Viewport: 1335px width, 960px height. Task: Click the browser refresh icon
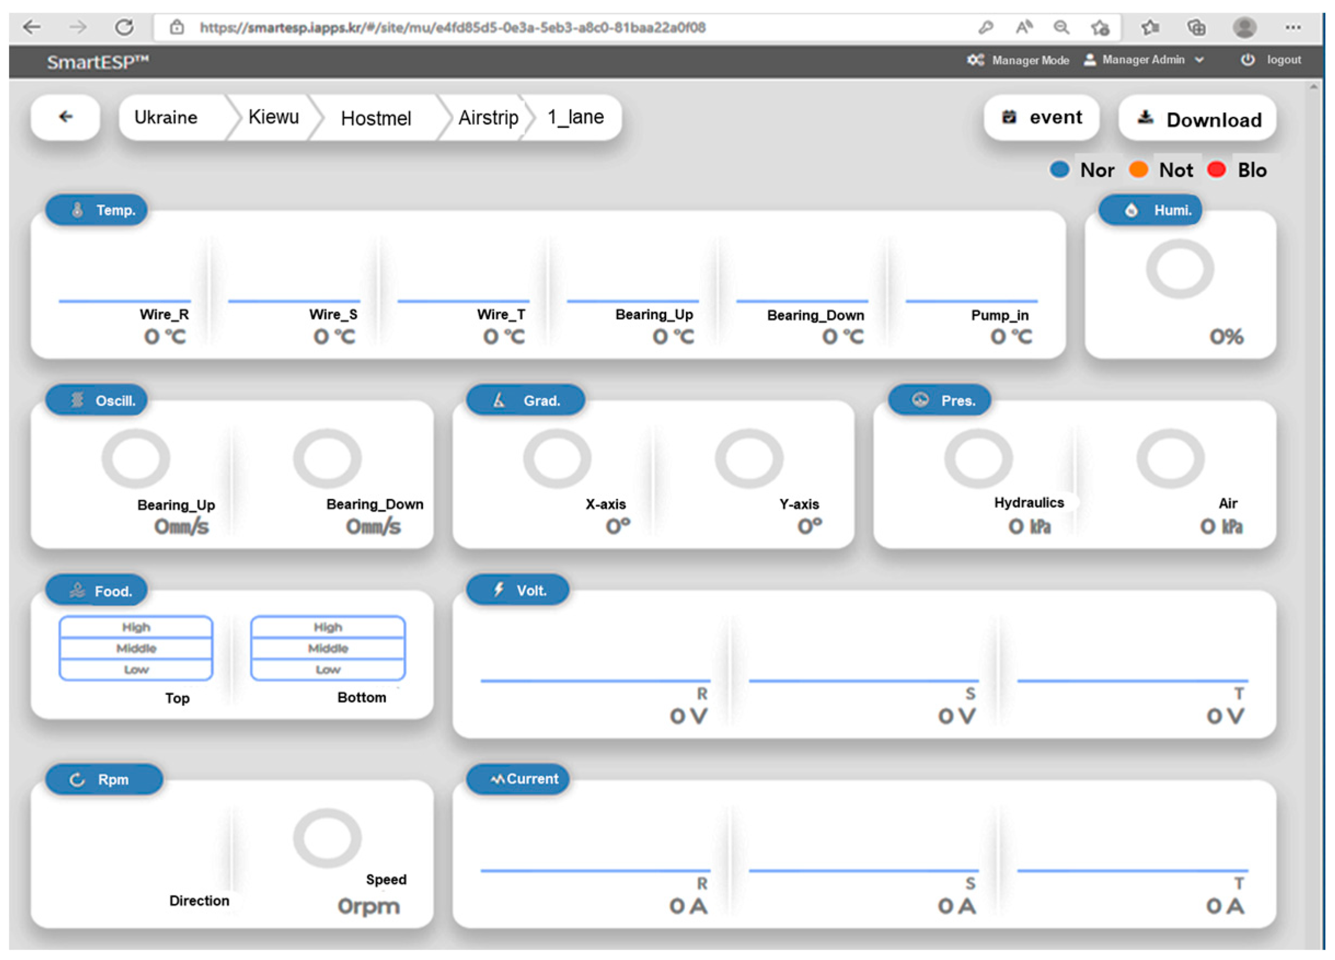click(x=124, y=27)
